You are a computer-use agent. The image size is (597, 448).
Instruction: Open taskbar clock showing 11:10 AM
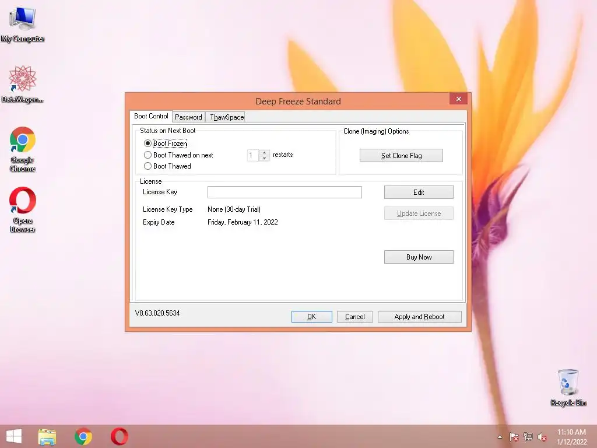pos(571,436)
